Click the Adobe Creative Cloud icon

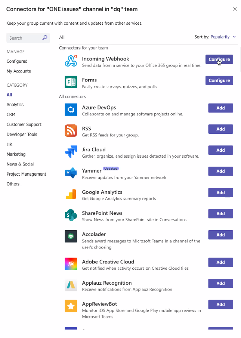(x=71, y=264)
